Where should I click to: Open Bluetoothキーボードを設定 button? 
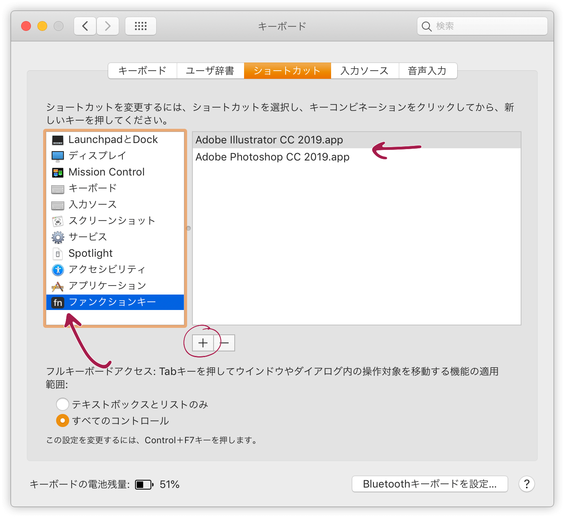pos(430,484)
